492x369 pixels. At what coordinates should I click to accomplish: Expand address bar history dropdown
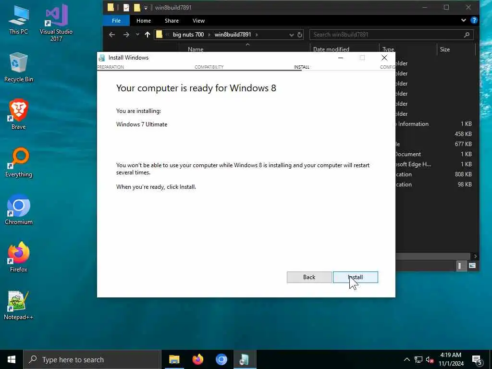point(292,35)
